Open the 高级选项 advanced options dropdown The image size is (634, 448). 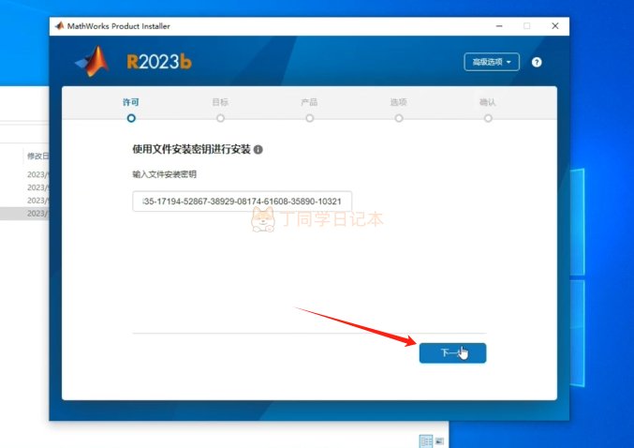(x=492, y=62)
